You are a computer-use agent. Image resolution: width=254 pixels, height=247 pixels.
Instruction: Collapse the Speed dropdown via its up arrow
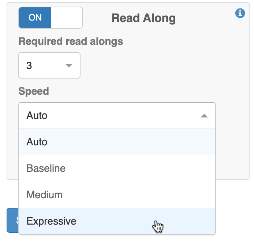pos(204,116)
